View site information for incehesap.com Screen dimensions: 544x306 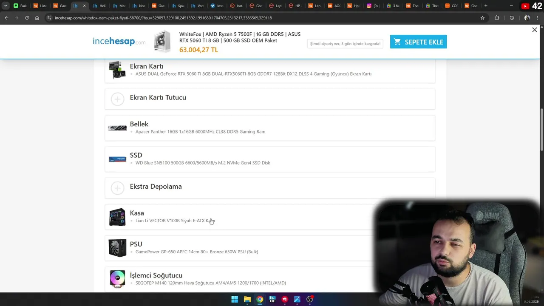tap(49, 18)
